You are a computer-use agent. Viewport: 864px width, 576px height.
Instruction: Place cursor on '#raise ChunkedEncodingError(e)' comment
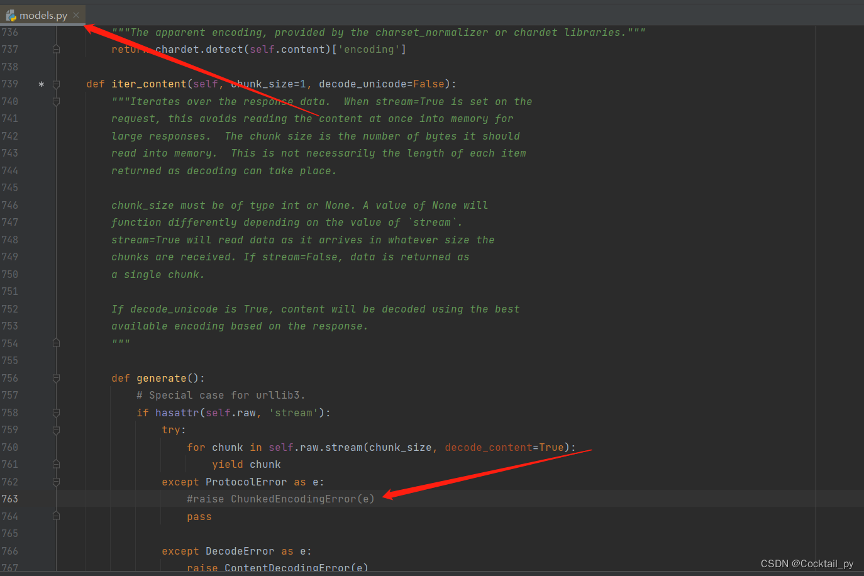pos(280,499)
